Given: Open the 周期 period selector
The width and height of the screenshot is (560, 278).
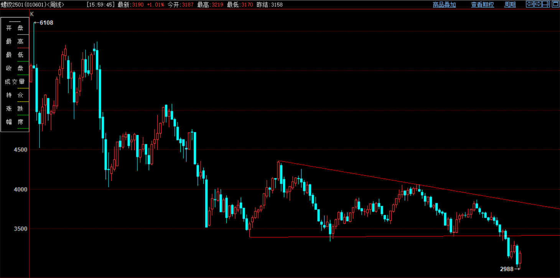Looking at the screenshot, I should [510, 5].
